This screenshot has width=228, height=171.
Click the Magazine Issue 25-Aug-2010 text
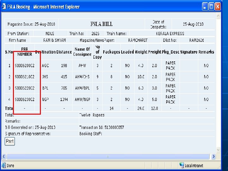[31, 24]
